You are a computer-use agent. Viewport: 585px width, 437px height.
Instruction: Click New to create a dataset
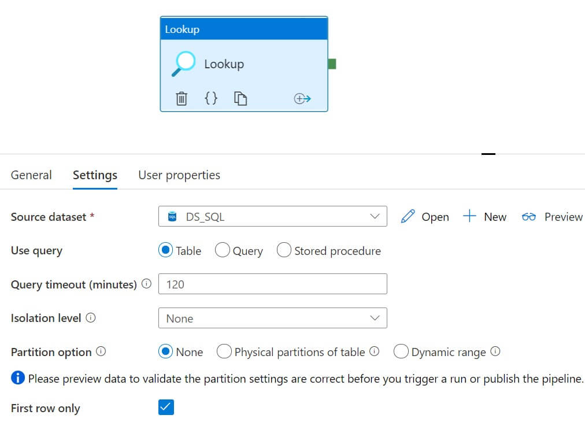click(x=485, y=217)
